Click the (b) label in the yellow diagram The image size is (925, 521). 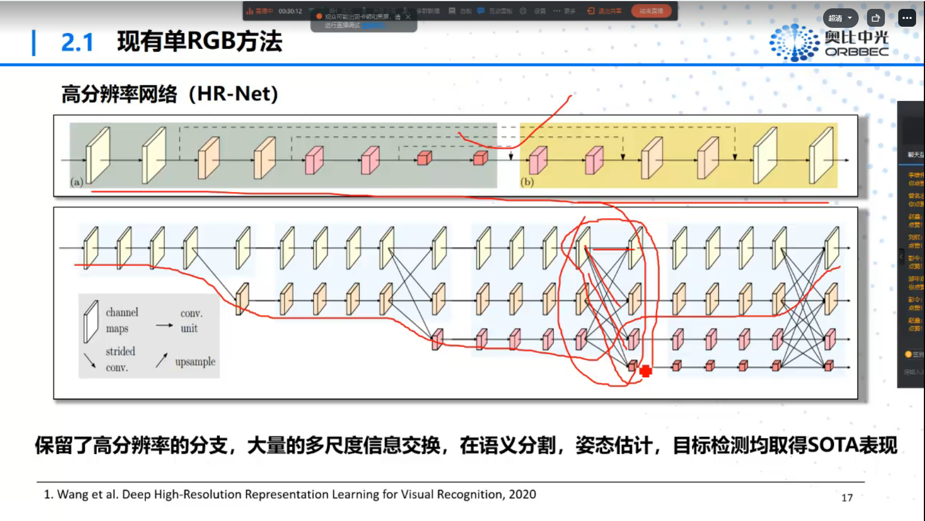click(527, 181)
